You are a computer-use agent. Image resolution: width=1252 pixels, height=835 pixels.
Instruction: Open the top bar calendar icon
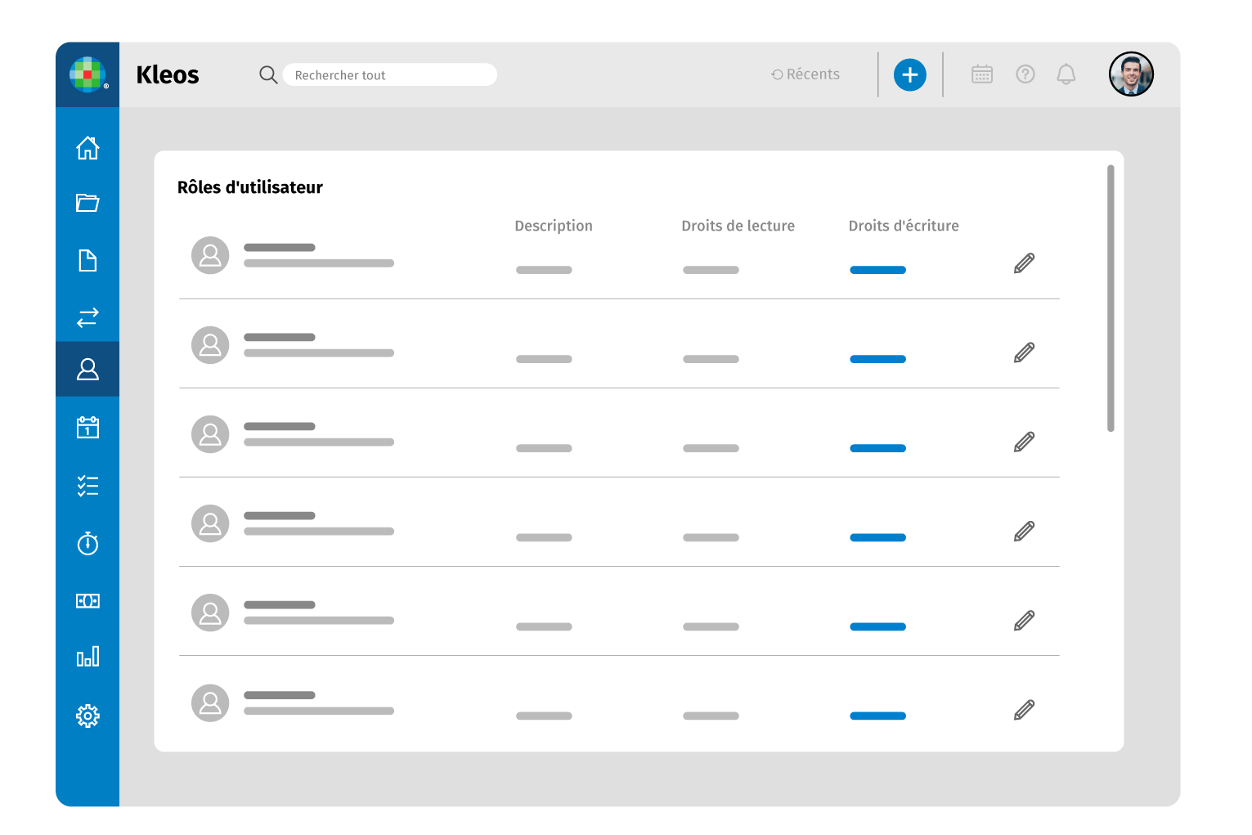tap(981, 74)
